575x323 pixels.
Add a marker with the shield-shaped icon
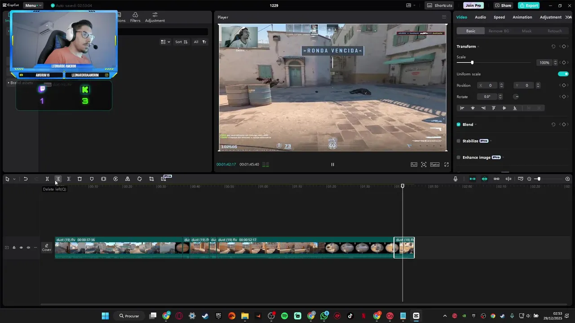click(x=92, y=179)
